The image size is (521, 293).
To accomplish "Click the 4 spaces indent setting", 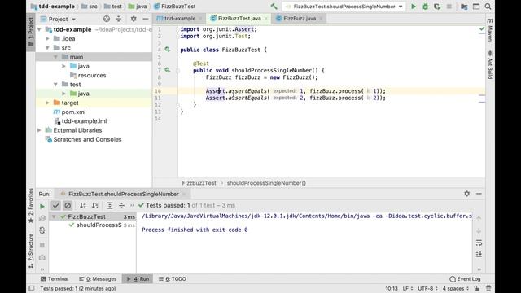I will pos(455,288).
